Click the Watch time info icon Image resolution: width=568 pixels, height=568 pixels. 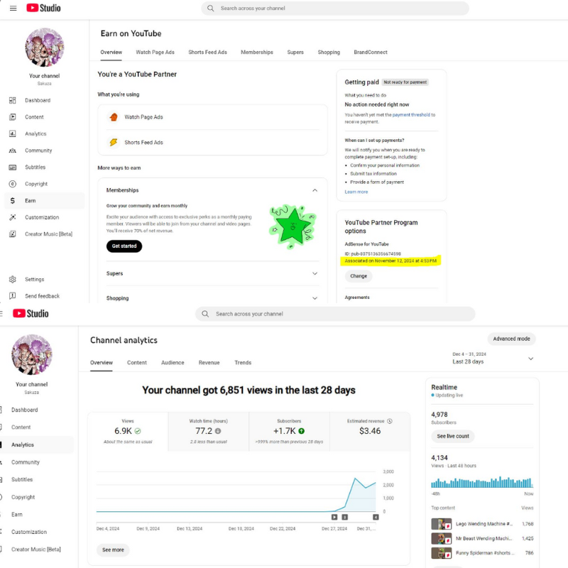point(218,431)
